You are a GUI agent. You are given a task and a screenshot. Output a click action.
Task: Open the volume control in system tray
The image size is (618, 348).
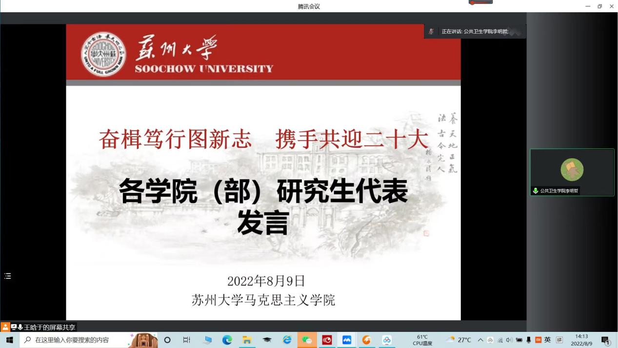coord(509,340)
